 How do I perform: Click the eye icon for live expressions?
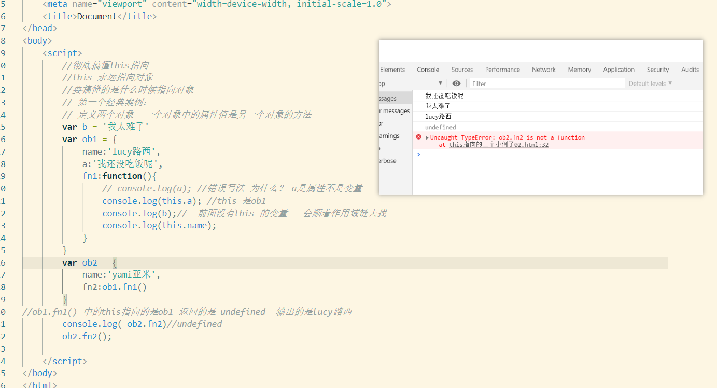point(456,84)
